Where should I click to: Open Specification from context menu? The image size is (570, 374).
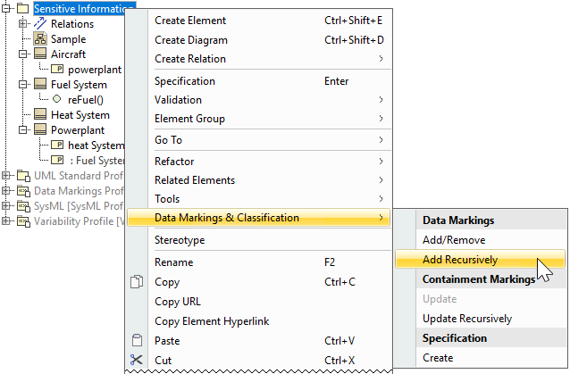(x=185, y=81)
